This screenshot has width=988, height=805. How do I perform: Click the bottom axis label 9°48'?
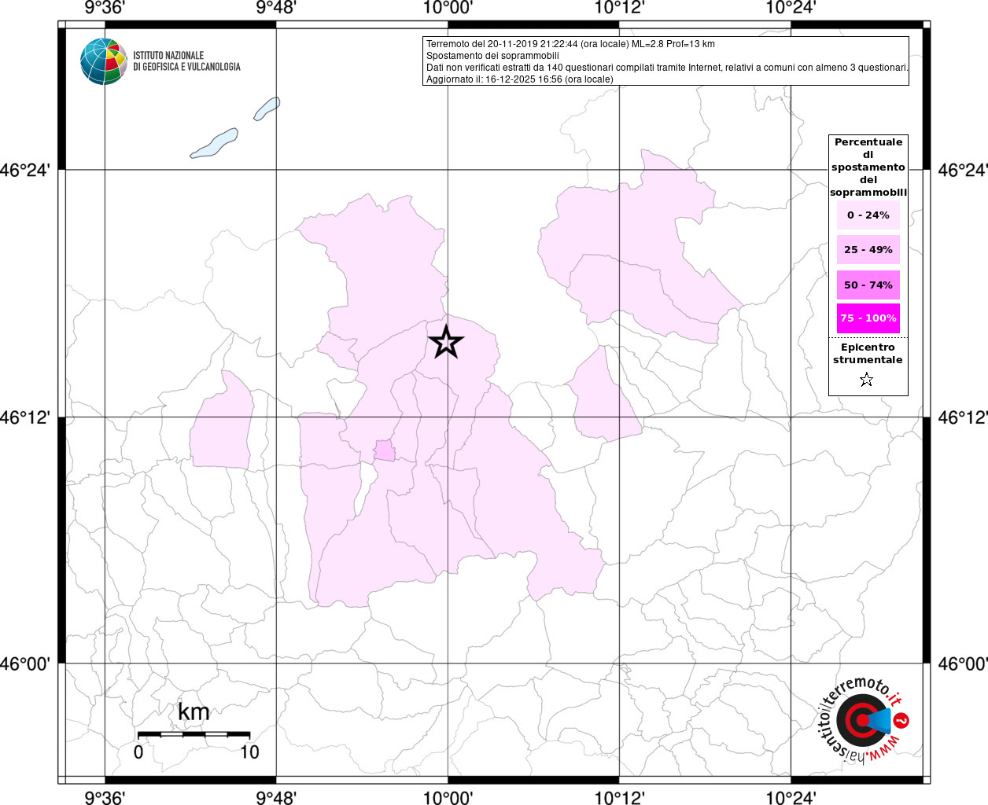(x=276, y=798)
